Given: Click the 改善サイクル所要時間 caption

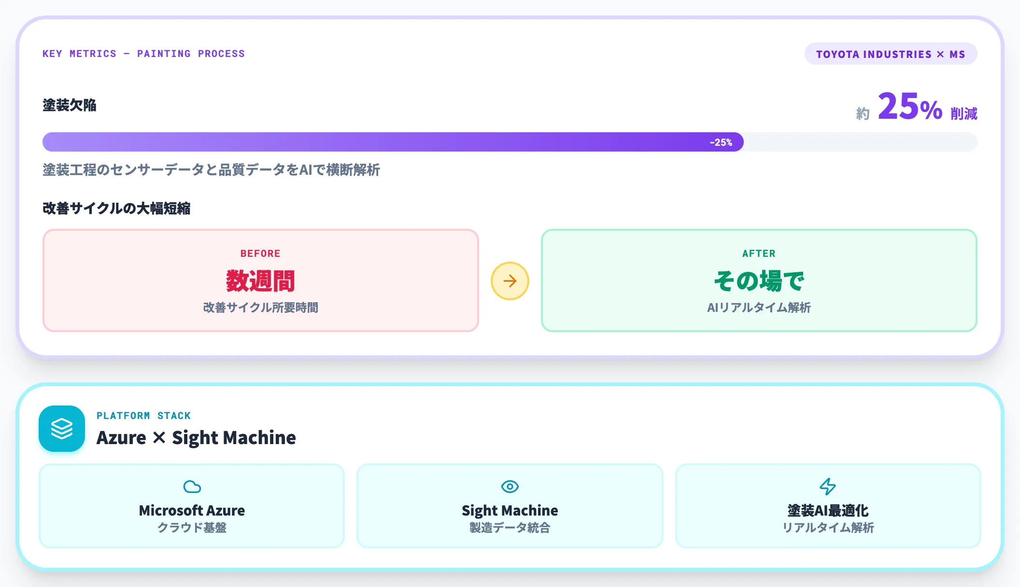Looking at the screenshot, I should pyautogui.click(x=261, y=307).
